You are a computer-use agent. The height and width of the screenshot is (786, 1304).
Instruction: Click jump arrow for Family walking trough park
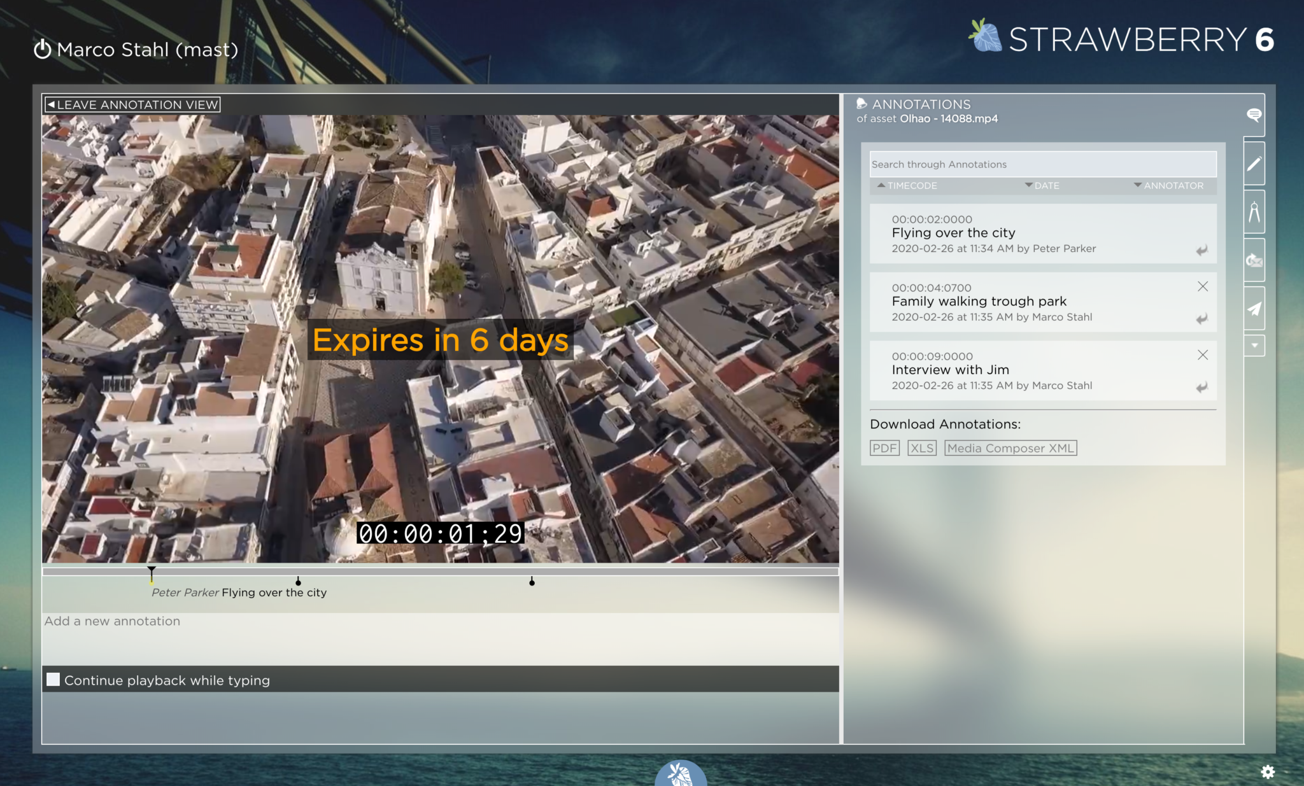(x=1201, y=319)
